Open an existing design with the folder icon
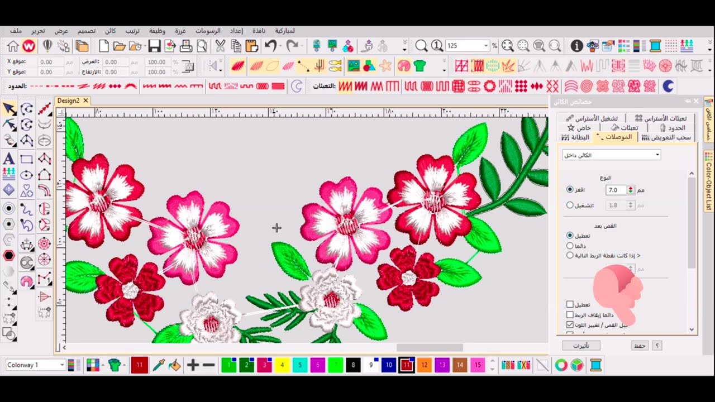The height and width of the screenshot is (402, 715). pos(119,46)
